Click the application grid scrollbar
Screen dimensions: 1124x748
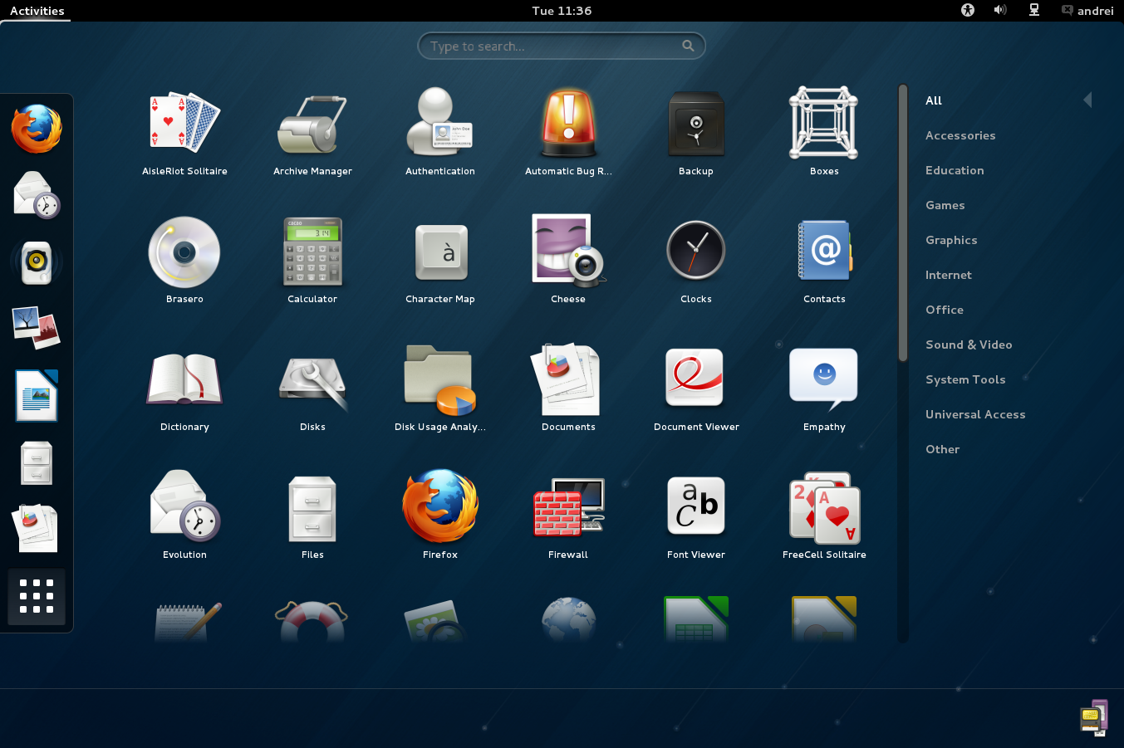[x=903, y=223]
